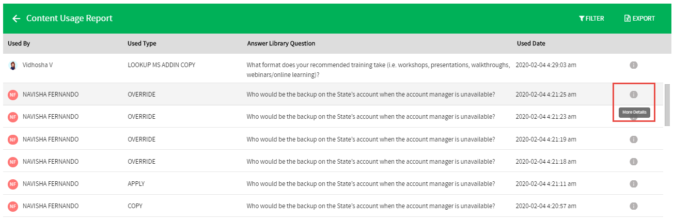Sort by the Used Date column header
The width and height of the screenshot is (674, 219).
(531, 43)
